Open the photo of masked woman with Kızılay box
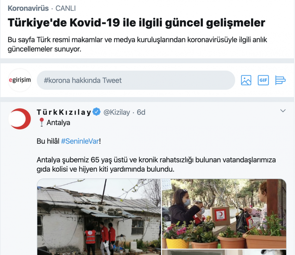Image resolution: width=295 pixels, height=255 pixels. click(x=224, y=214)
